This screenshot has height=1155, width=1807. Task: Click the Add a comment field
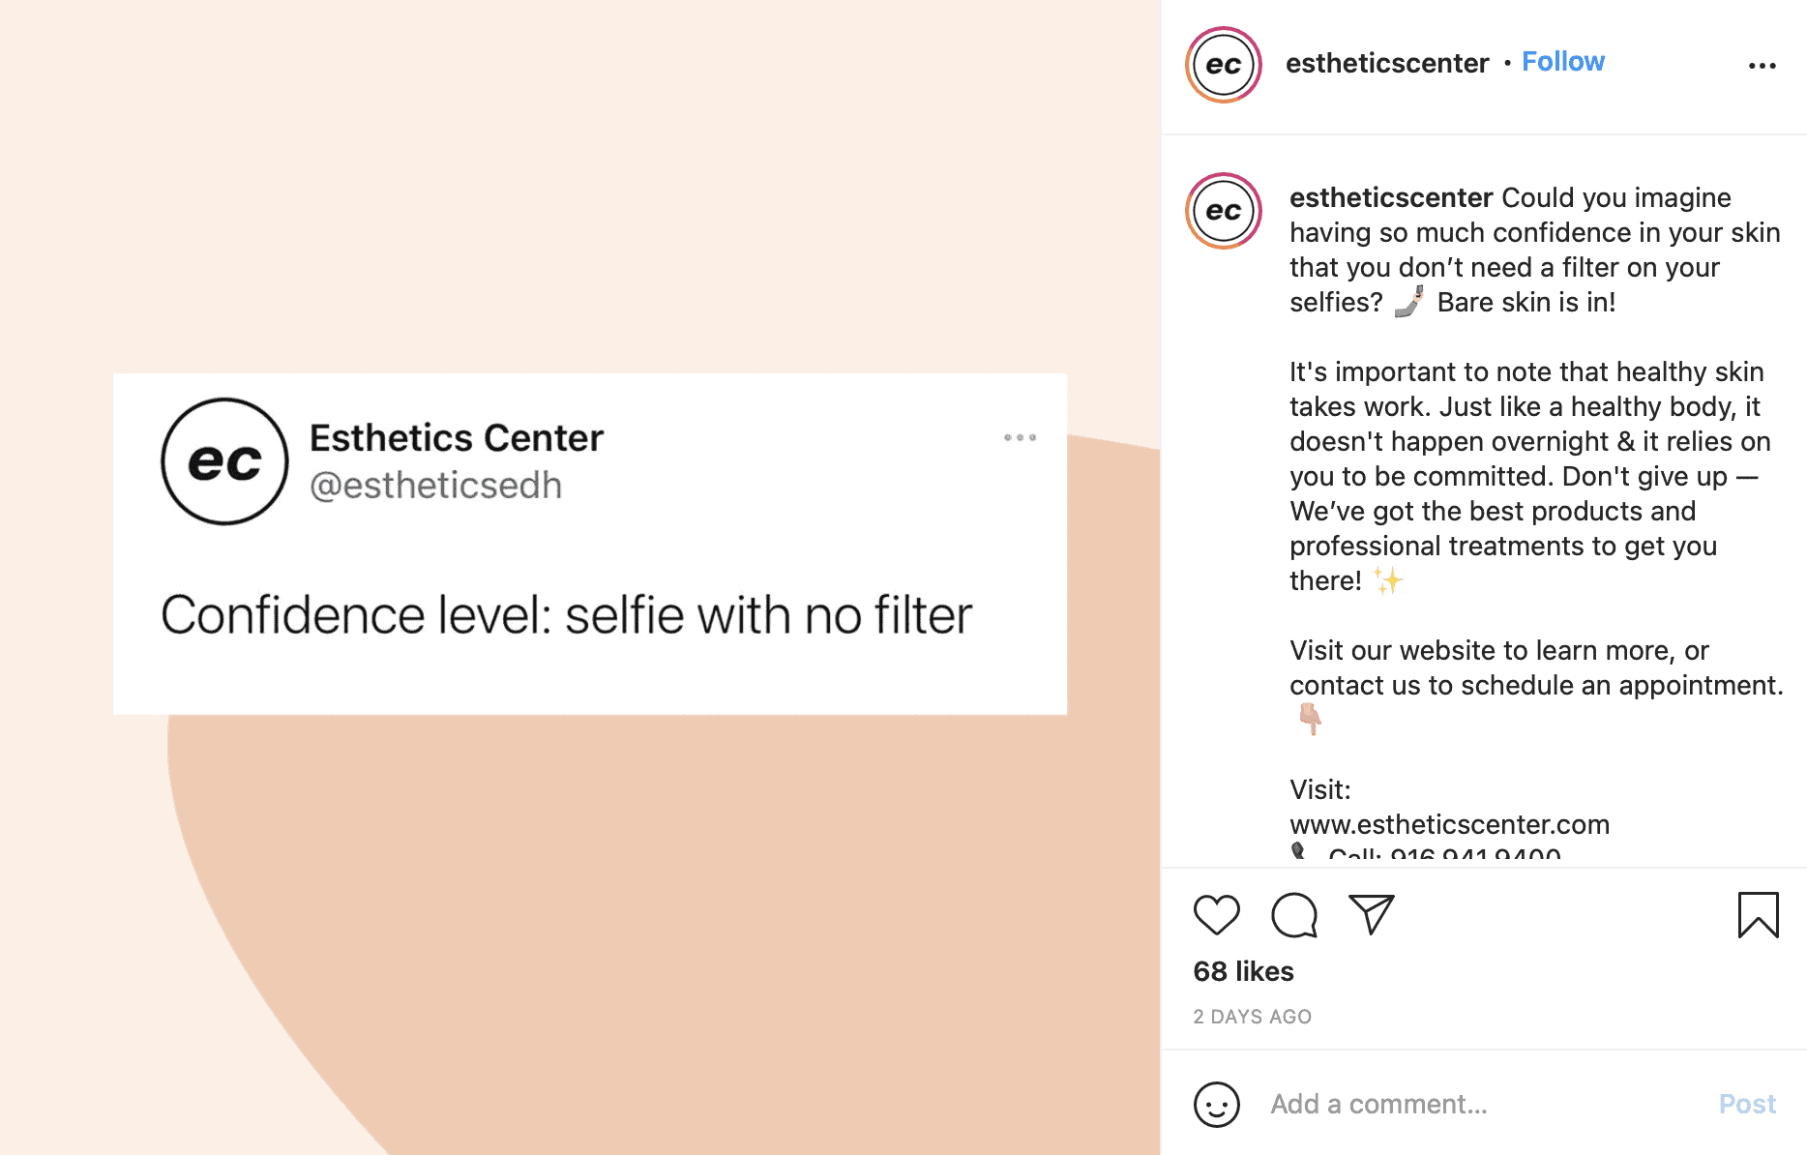tap(1480, 1104)
